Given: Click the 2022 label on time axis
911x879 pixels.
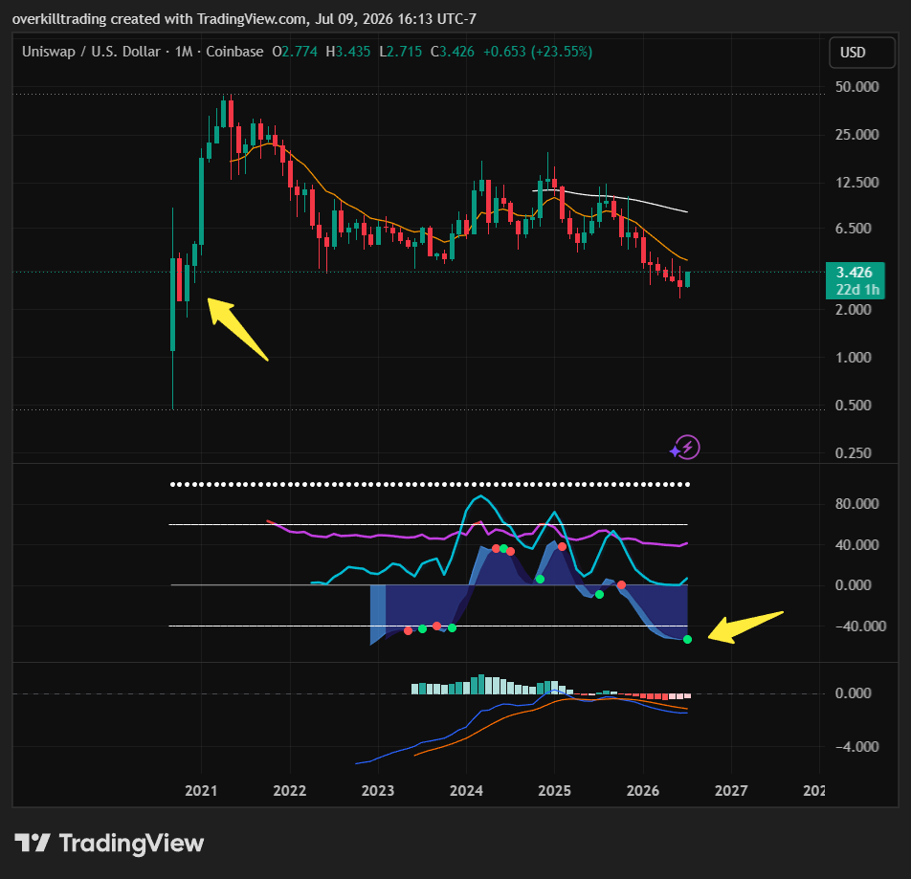Looking at the screenshot, I should click(289, 790).
